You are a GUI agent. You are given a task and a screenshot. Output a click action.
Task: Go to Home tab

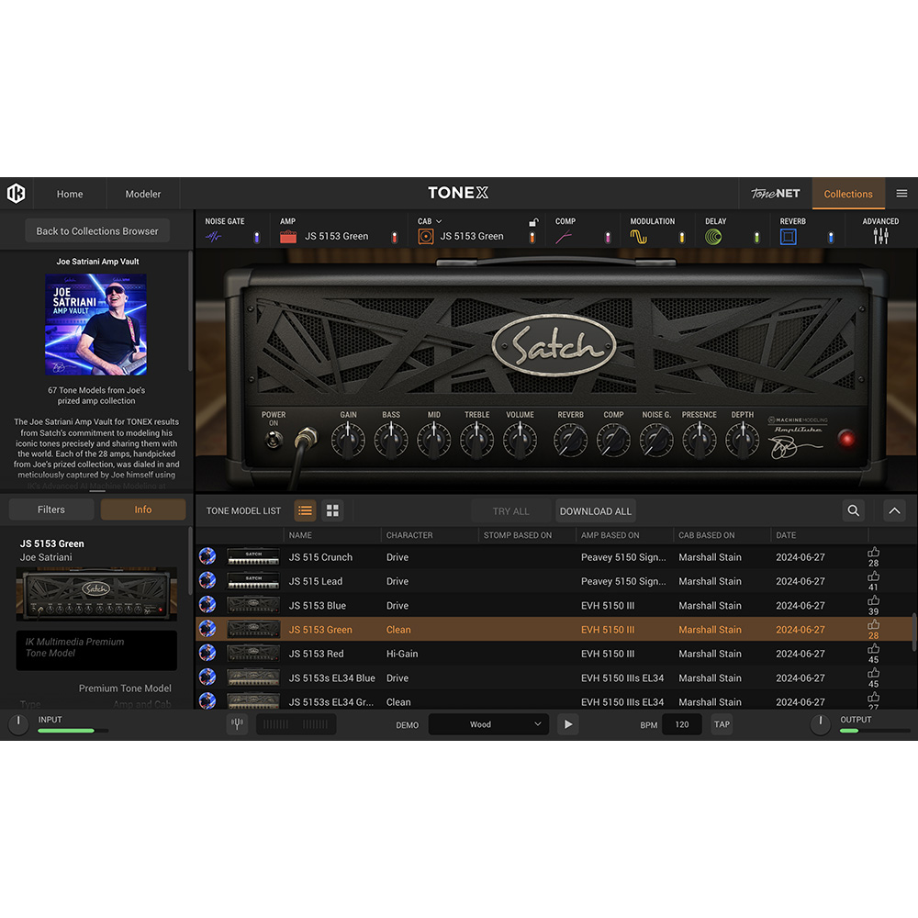tap(70, 194)
